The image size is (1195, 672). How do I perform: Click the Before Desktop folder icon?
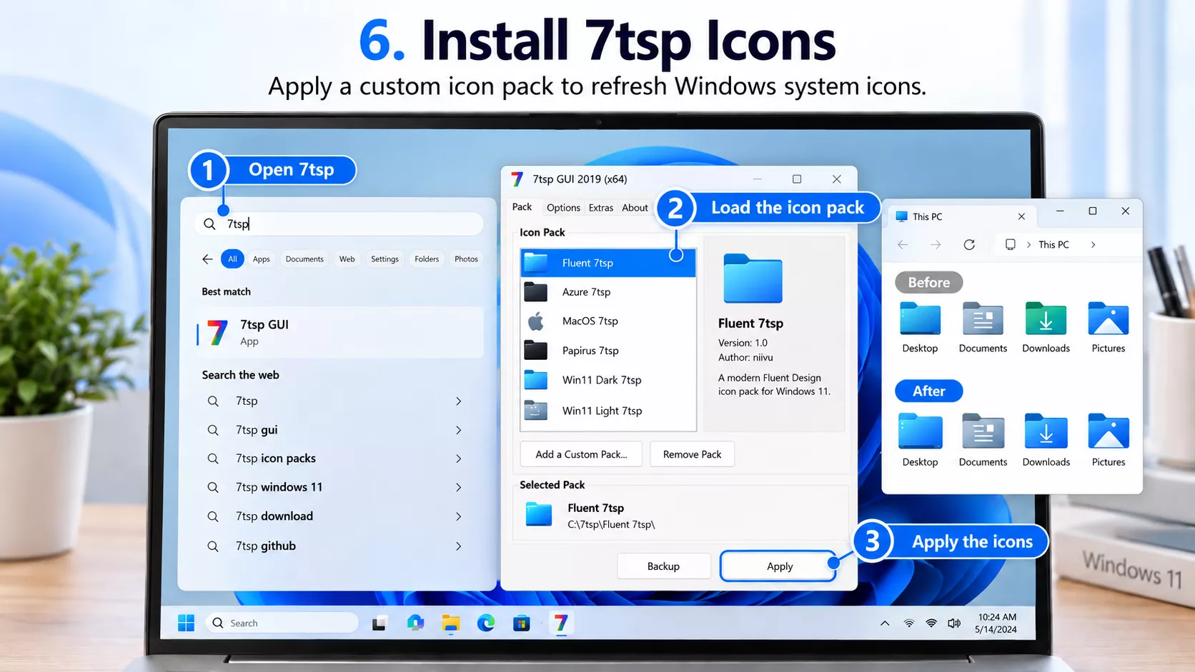pyautogui.click(x=920, y=319)
